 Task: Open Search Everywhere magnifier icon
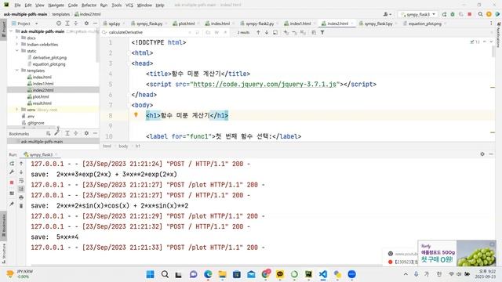click(480, 14)
